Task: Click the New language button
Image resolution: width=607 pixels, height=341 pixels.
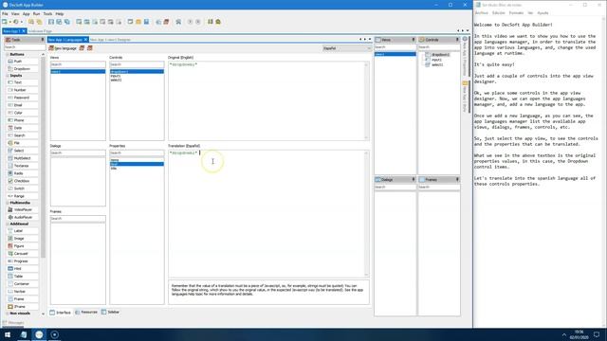Action: tap(63, 48)
